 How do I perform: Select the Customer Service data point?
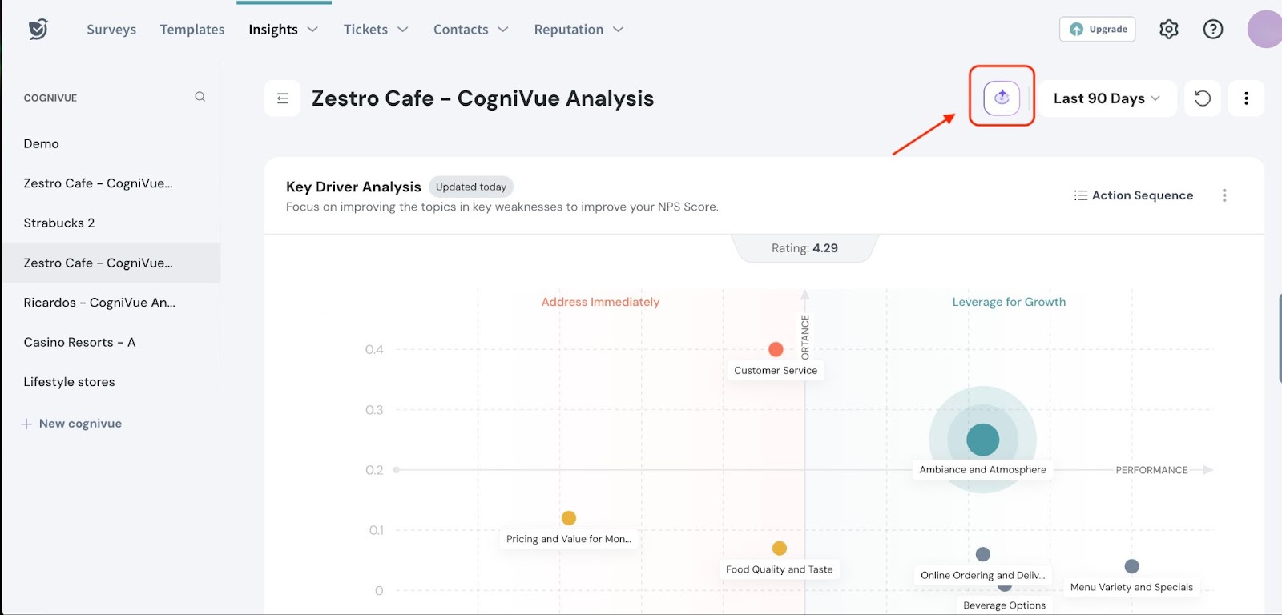776,349
